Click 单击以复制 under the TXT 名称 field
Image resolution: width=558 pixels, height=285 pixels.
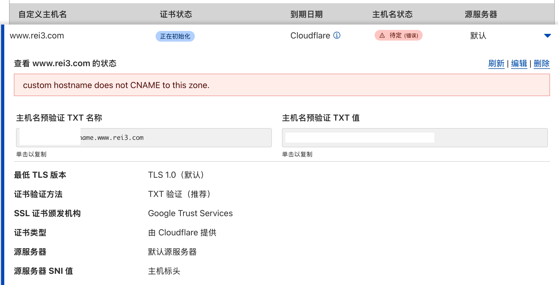point(31,154)
